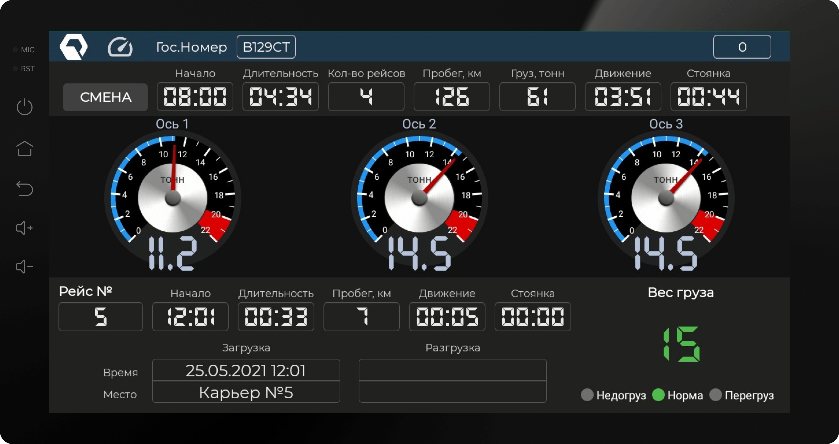
Task: Open the speedometer gauge icon in header
Action: coord(120,47)
